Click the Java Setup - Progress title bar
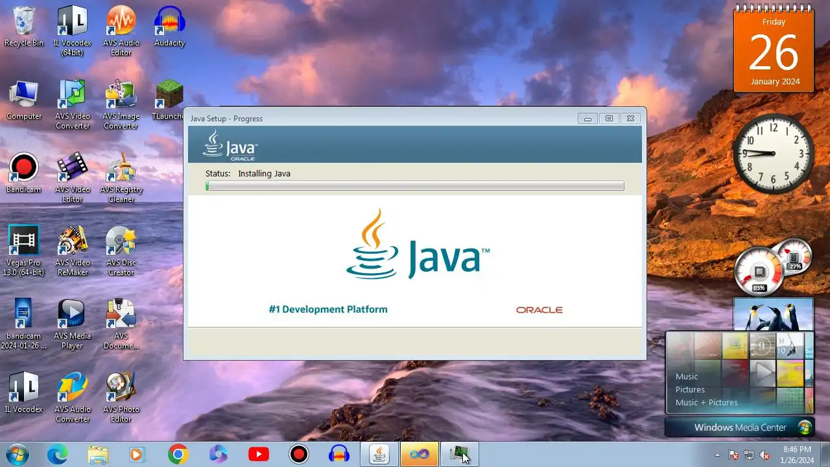This screenshot has width=830, height=467. pyautogui.click(x=383, y=119)
